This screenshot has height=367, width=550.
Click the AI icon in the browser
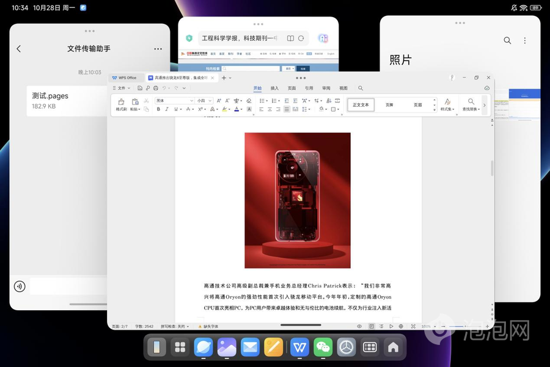pos(323,38)
